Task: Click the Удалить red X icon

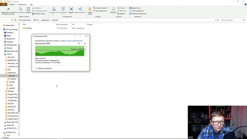Action: click(71, 9)
